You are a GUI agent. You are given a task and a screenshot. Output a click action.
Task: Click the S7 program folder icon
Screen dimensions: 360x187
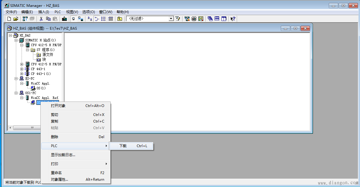pyautogui.click(x=33, y=50)
